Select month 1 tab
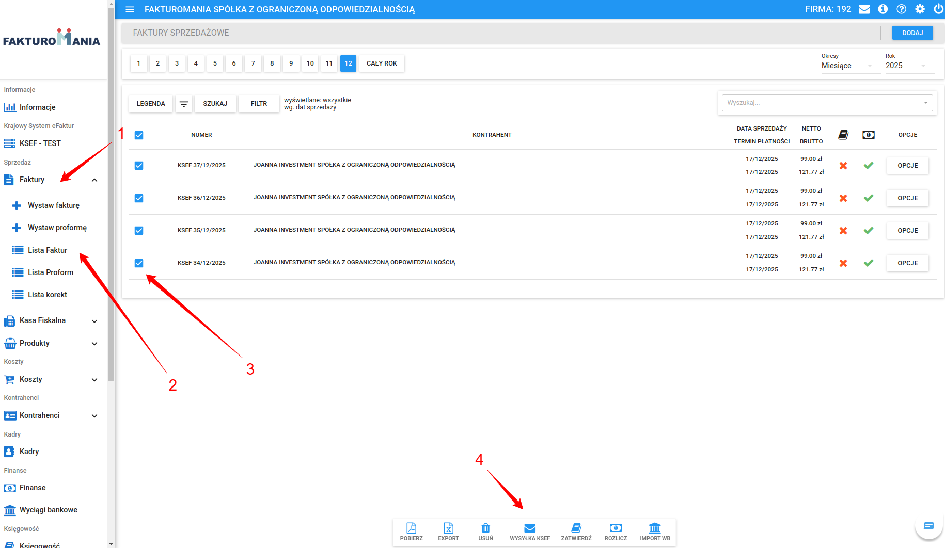This screenshot has width=945, height=548. [139, 63]
